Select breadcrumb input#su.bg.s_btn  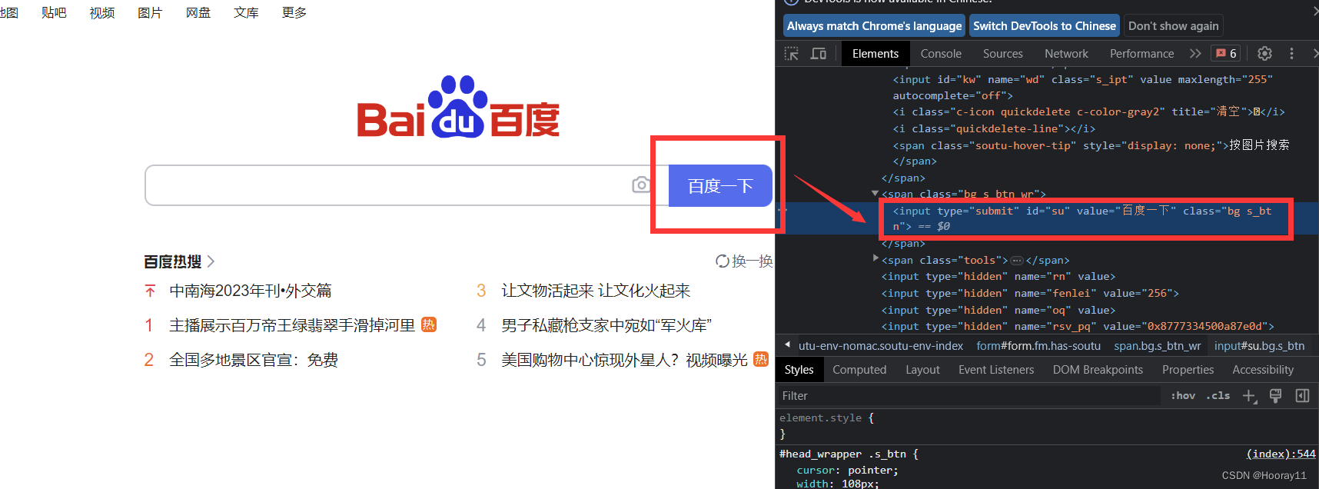1259,346
